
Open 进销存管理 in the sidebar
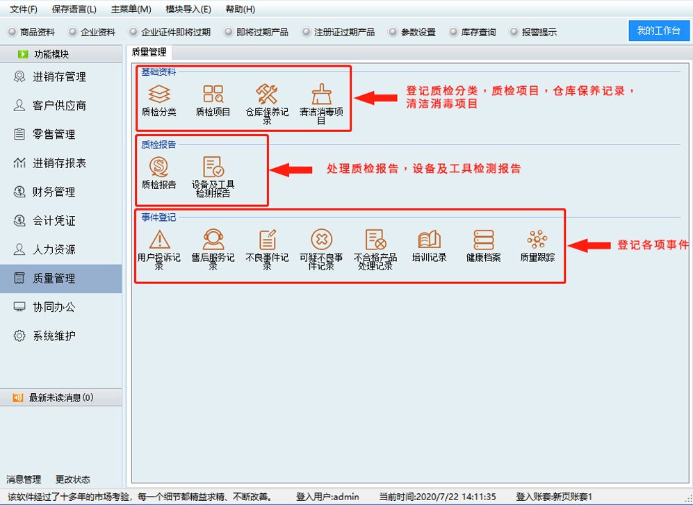click(61, 77)
